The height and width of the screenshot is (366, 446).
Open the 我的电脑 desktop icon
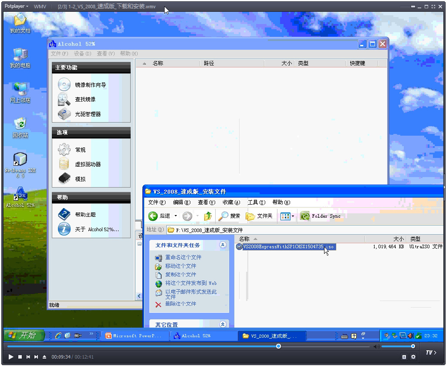click(20, 58)
